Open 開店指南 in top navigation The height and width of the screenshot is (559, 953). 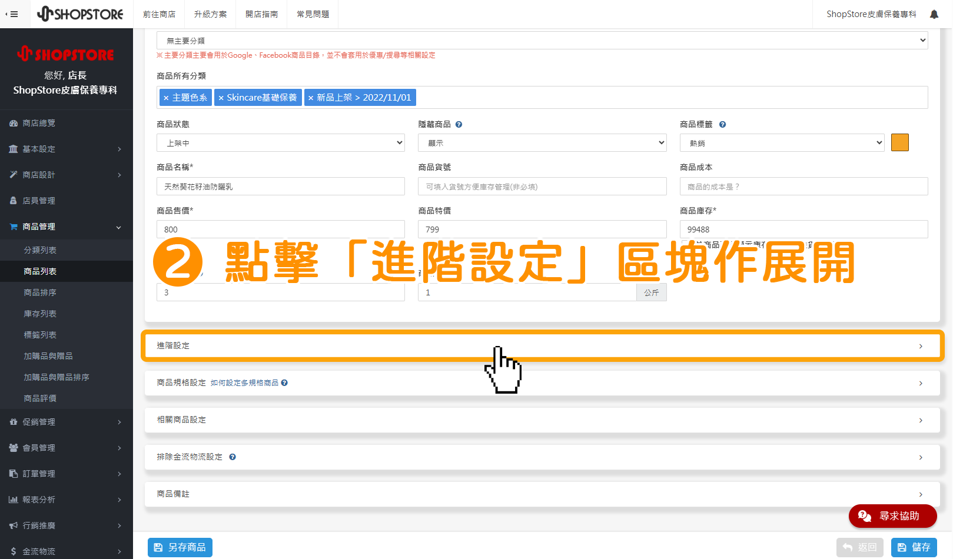tap(261, 14)
